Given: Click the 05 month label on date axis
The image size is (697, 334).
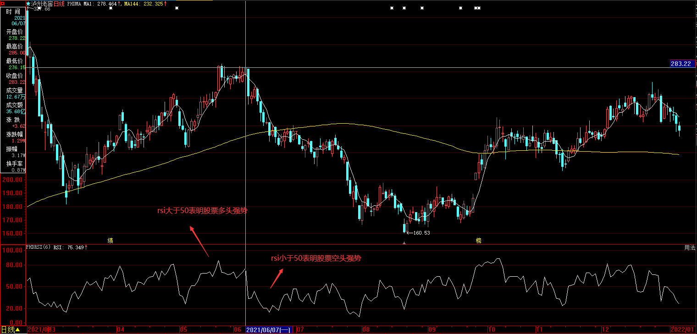Looking at the screenshot, I should (183, 329).
